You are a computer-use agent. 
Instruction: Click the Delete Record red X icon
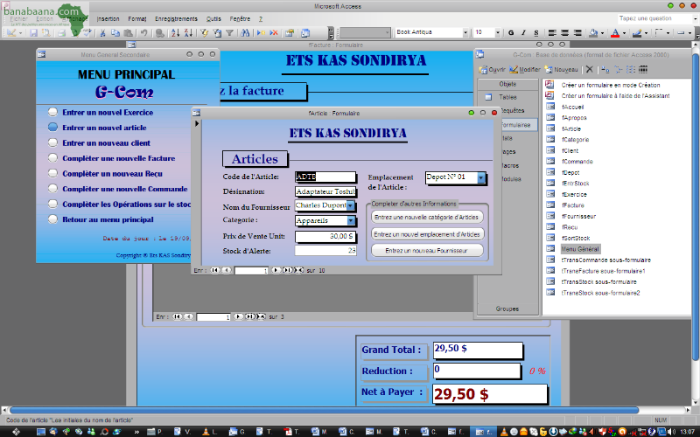point(274,32)
